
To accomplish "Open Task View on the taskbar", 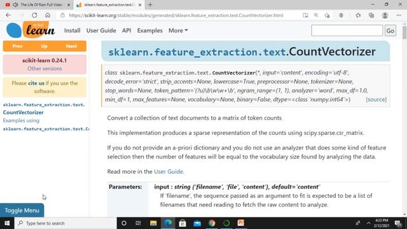I will pos(138,223).
